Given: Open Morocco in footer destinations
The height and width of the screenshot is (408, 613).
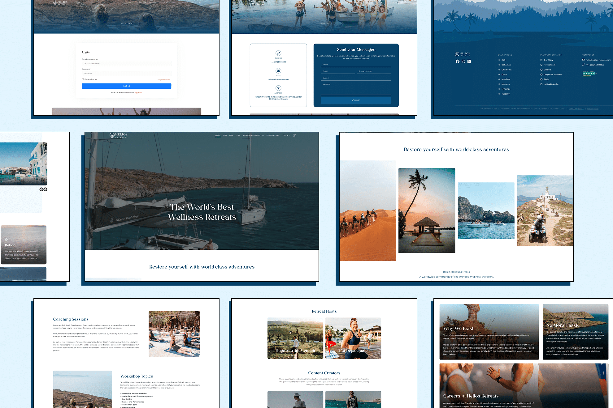Looking at the screenshot, I should tap(506, 84).
